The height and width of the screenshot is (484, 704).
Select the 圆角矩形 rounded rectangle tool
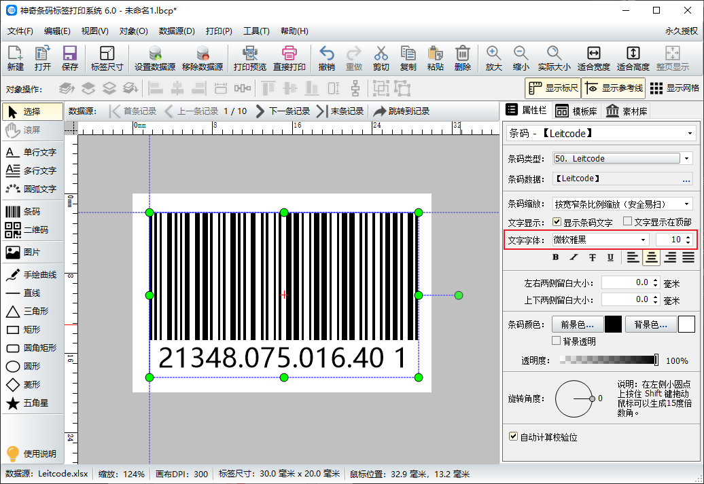click(x=33, y=348)
